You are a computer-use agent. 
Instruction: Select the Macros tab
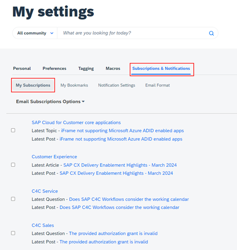pyautogui.click(x=113, y=68)
